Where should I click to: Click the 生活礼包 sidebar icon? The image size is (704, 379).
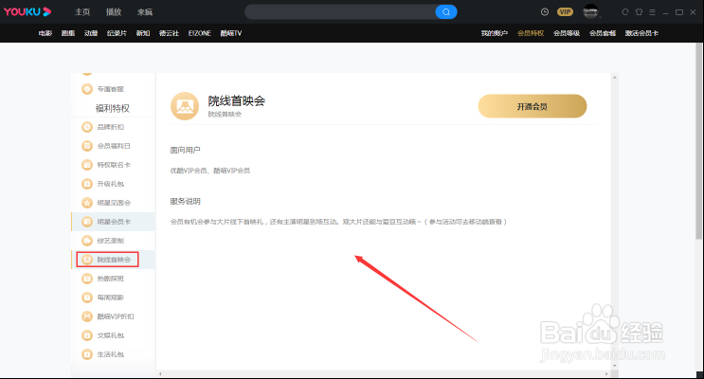point(87,354)
